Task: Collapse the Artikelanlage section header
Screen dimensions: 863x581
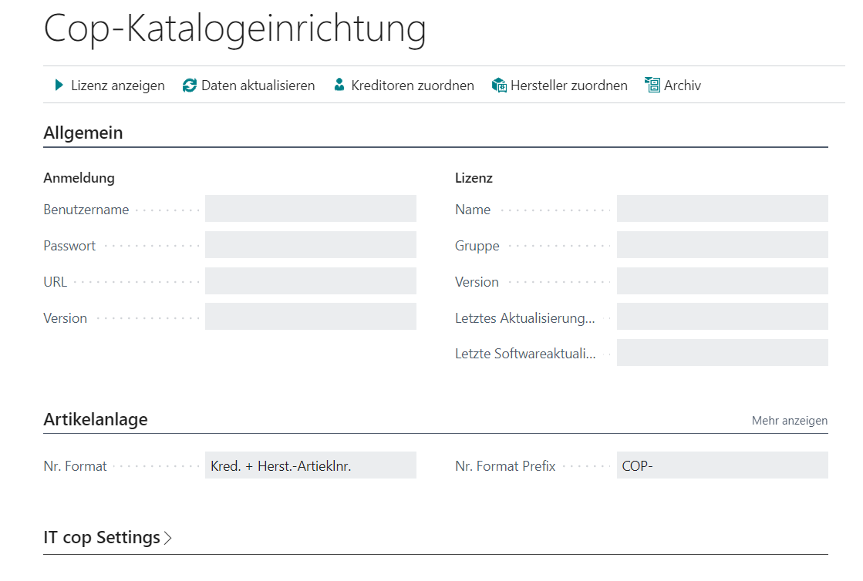Action: tap(96, 419)
